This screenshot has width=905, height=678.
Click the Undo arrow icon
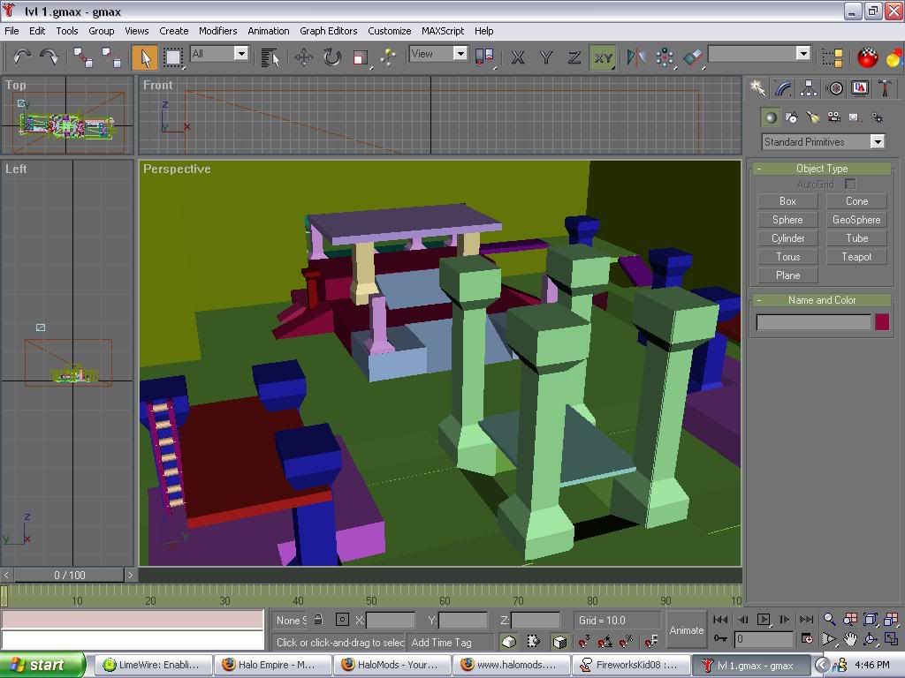pyautogui.click(x=22, y=56)
